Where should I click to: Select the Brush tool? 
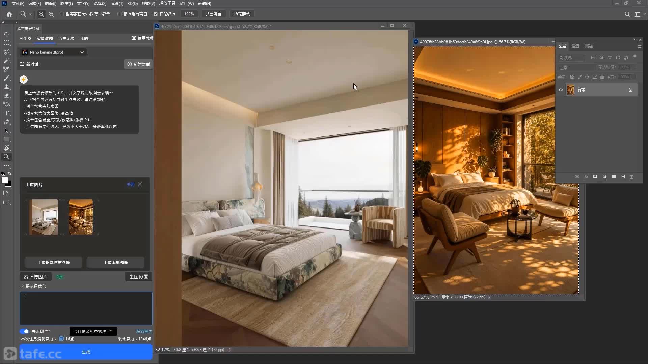point(6,78)
